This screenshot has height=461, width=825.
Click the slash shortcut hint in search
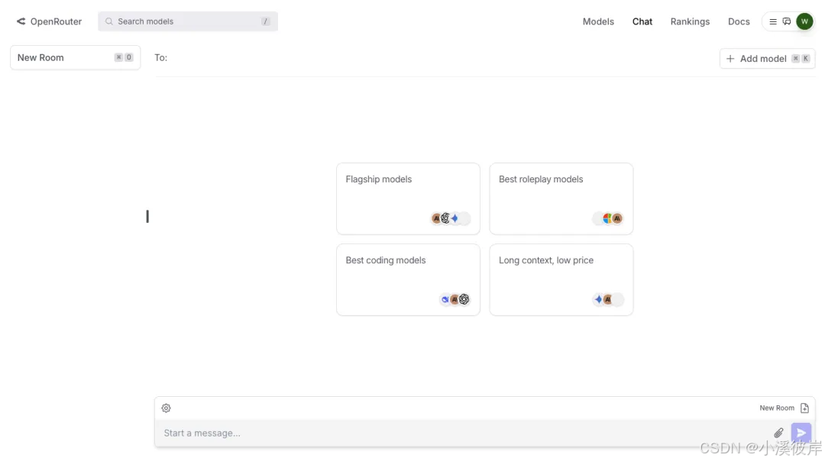pos(266,21)
